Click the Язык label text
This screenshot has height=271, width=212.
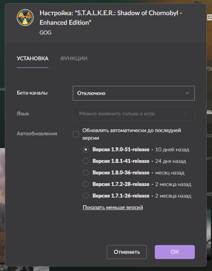coord(23,114)
